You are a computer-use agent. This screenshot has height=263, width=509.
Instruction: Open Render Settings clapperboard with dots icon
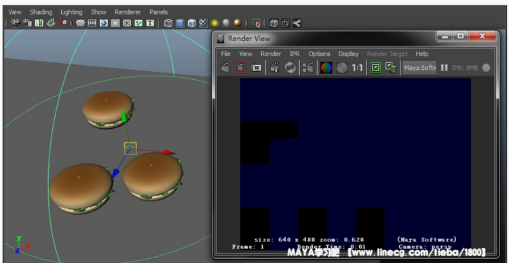(307, 68)
